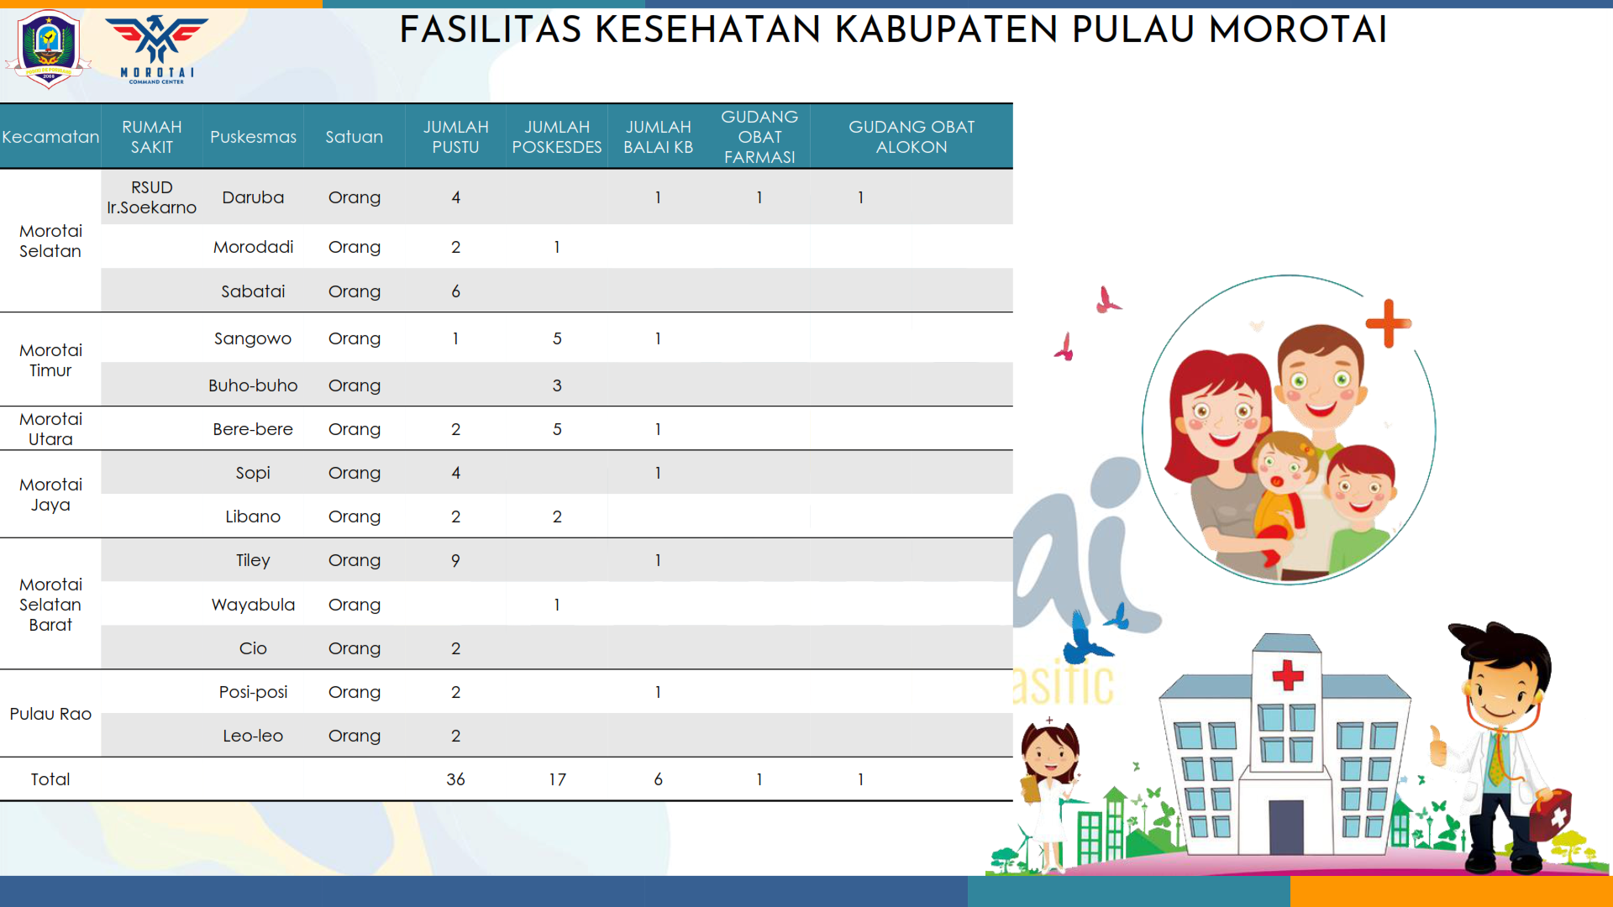Select the Morotai Selatan Barat row label
This screenshot has height=907, width=1613.
[50, 605]
